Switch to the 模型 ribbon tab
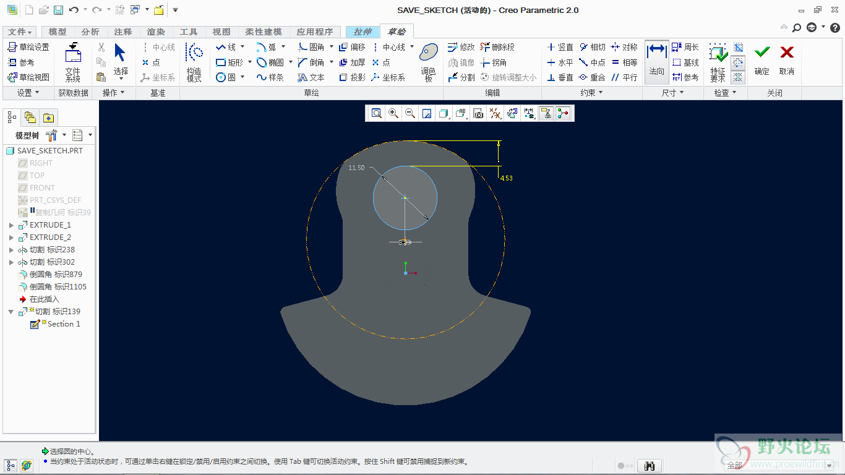845x475 pixels. point(58,32)
